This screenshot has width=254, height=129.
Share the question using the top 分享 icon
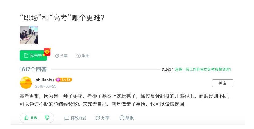point(61,56)
